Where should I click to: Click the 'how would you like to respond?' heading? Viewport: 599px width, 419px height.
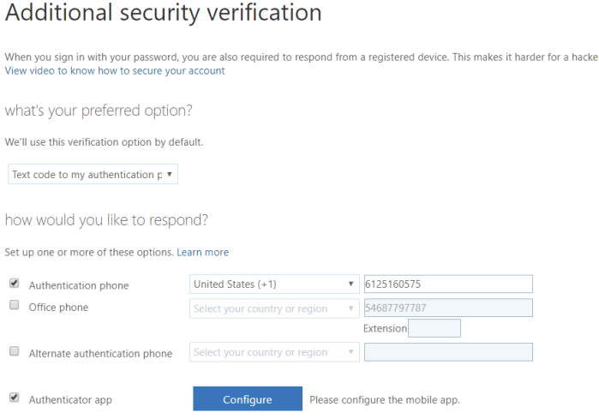pos(106,220)
